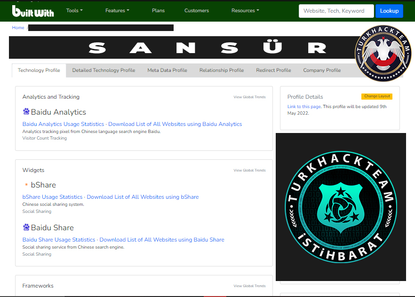Click the bShare orange icon
Viewport: 415px width, 297px height.
click(x=26, y=184)
